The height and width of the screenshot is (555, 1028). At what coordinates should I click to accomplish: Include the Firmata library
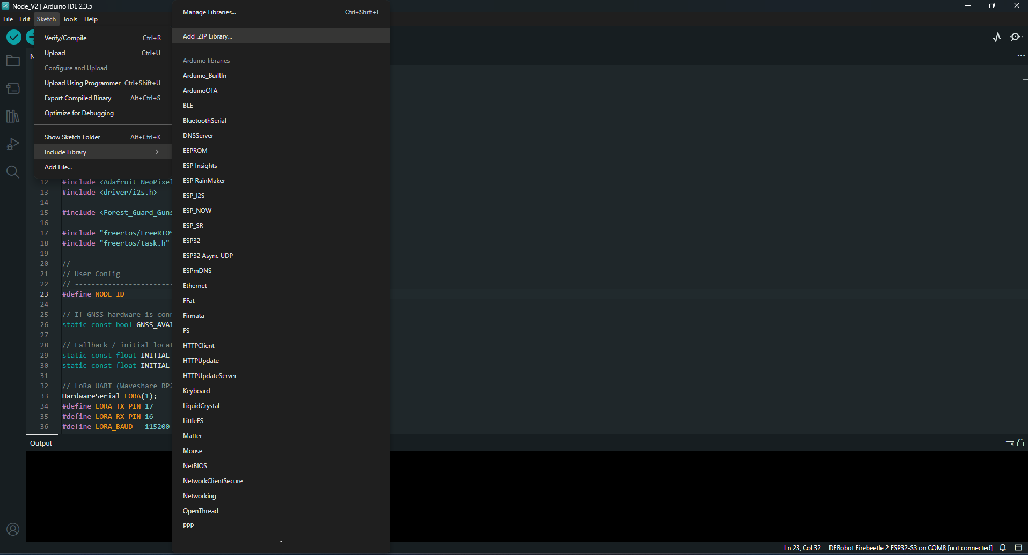[281, 316]
